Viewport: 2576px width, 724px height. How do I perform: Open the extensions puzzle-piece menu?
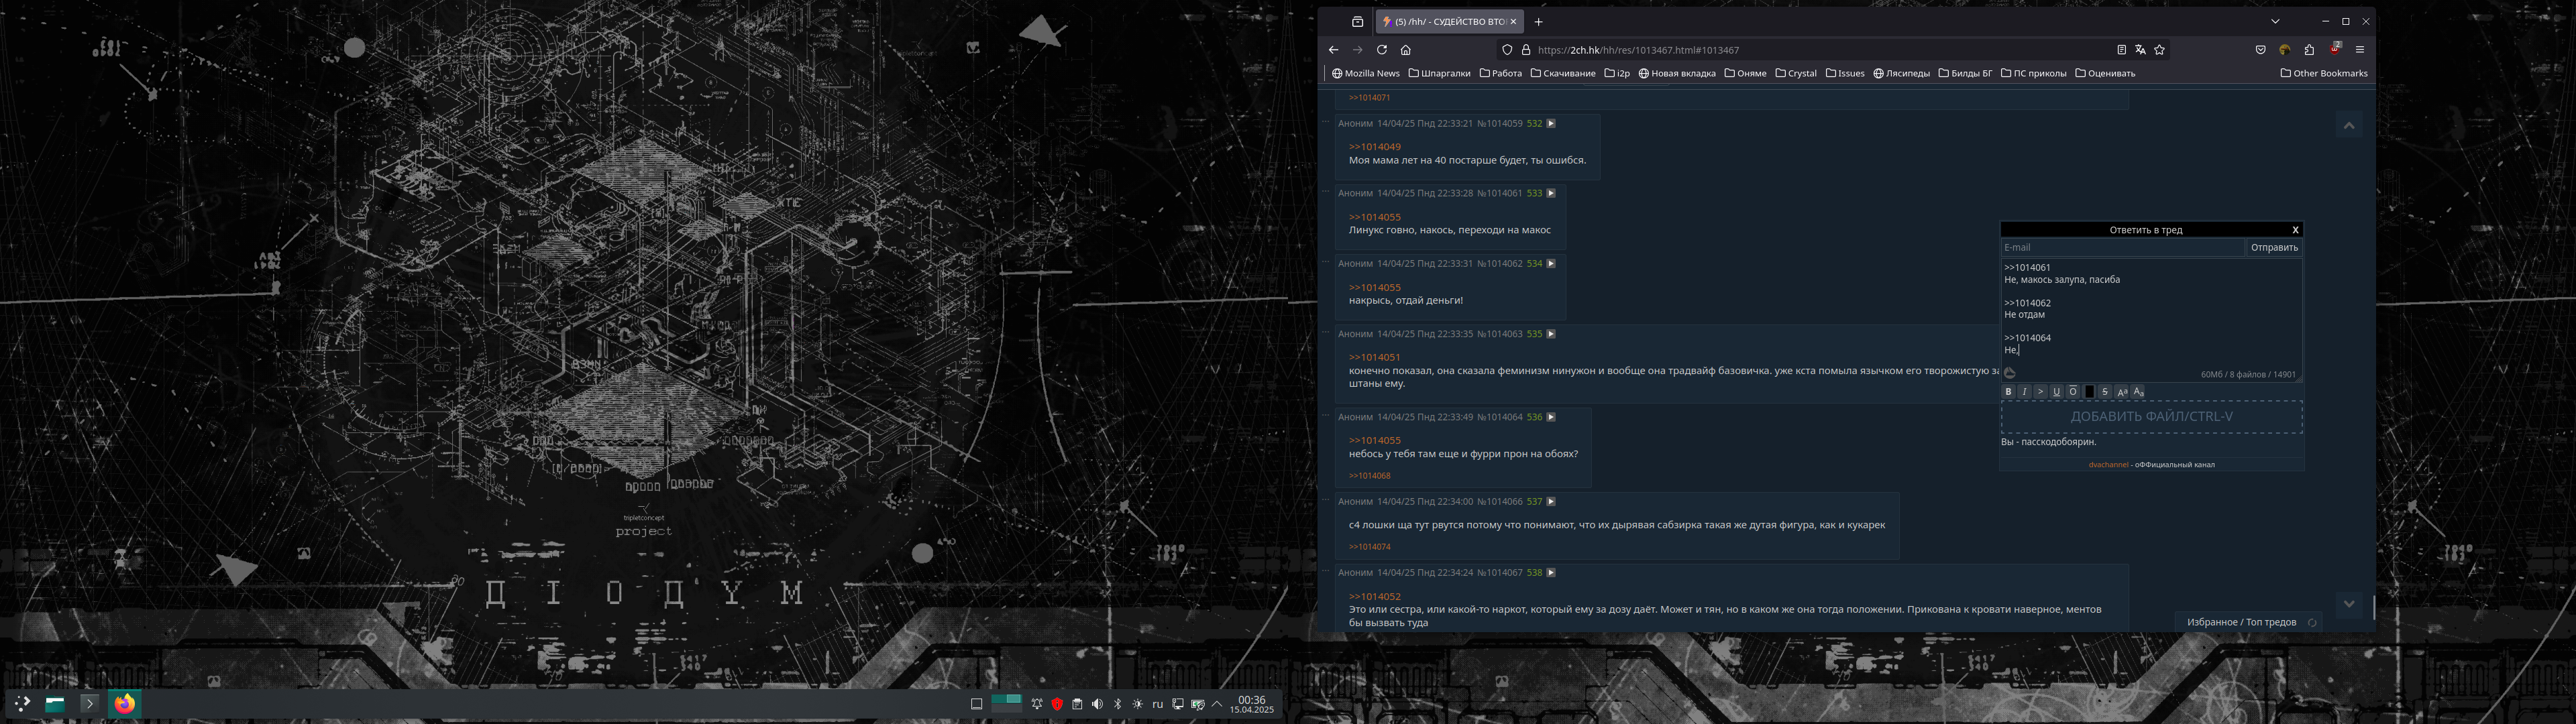[x=2309, y=50]
